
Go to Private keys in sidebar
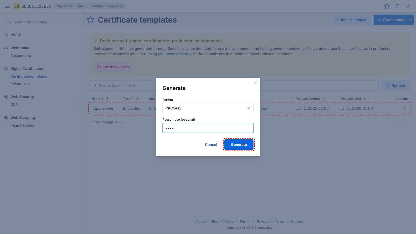click(x=21, y=84)
